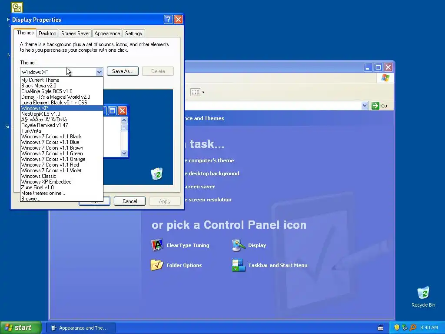Select Disney - It's a Magical World v2.0
Image resolution: width=445 pixels, height=334 pixels.
point(62,97)
